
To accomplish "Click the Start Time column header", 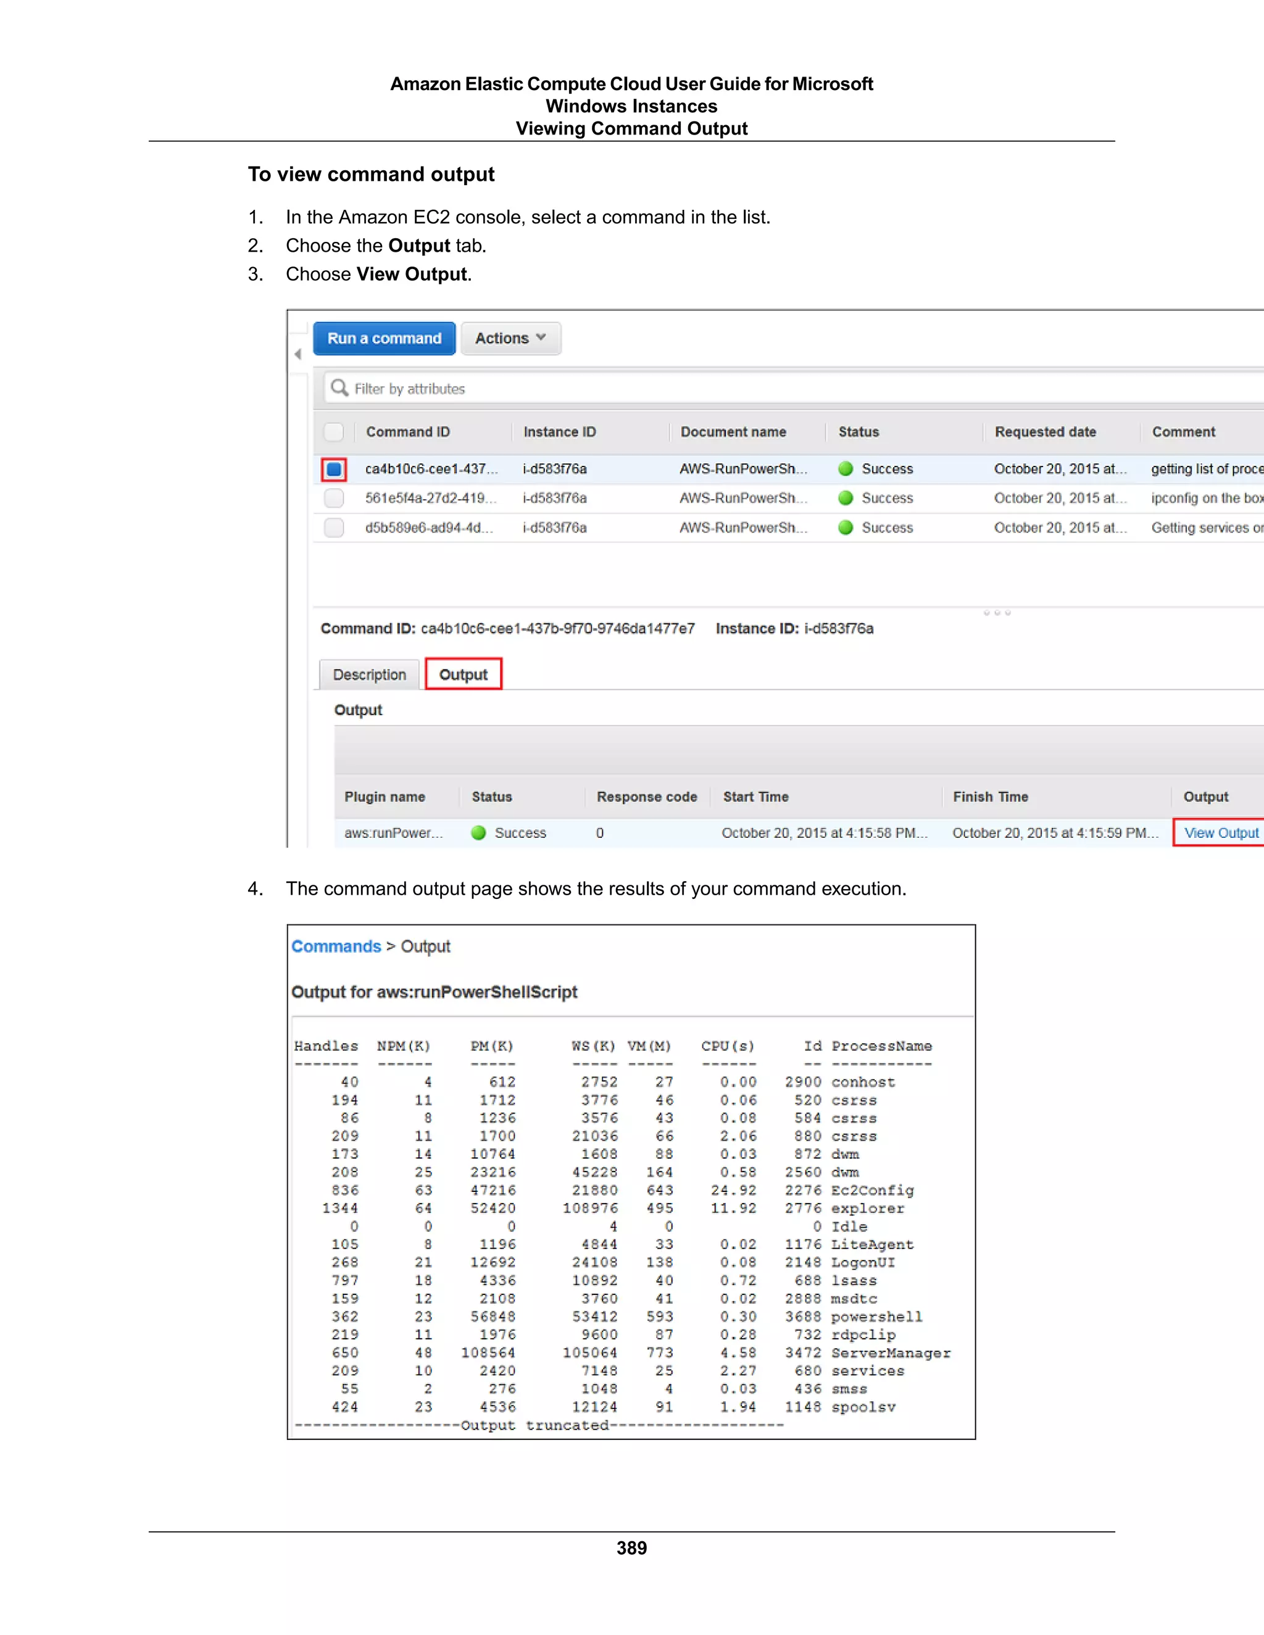I will coord(755,797).
